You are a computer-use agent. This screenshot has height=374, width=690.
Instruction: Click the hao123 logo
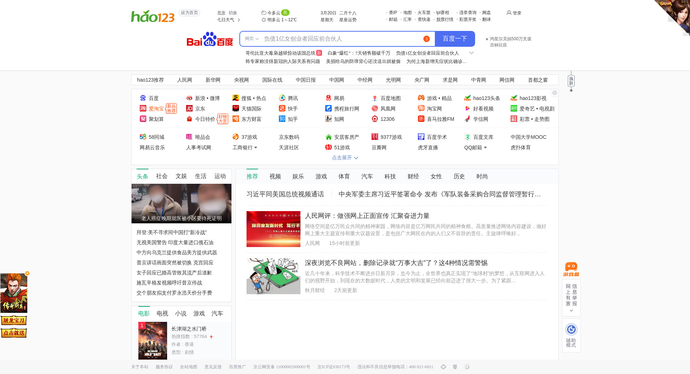[x=153, y=16]
